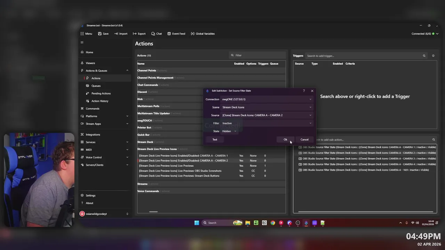This screenshot has width=445, height=250.
Task: Open Event Feed in toolbar
Action: click(x=176, y=34)
